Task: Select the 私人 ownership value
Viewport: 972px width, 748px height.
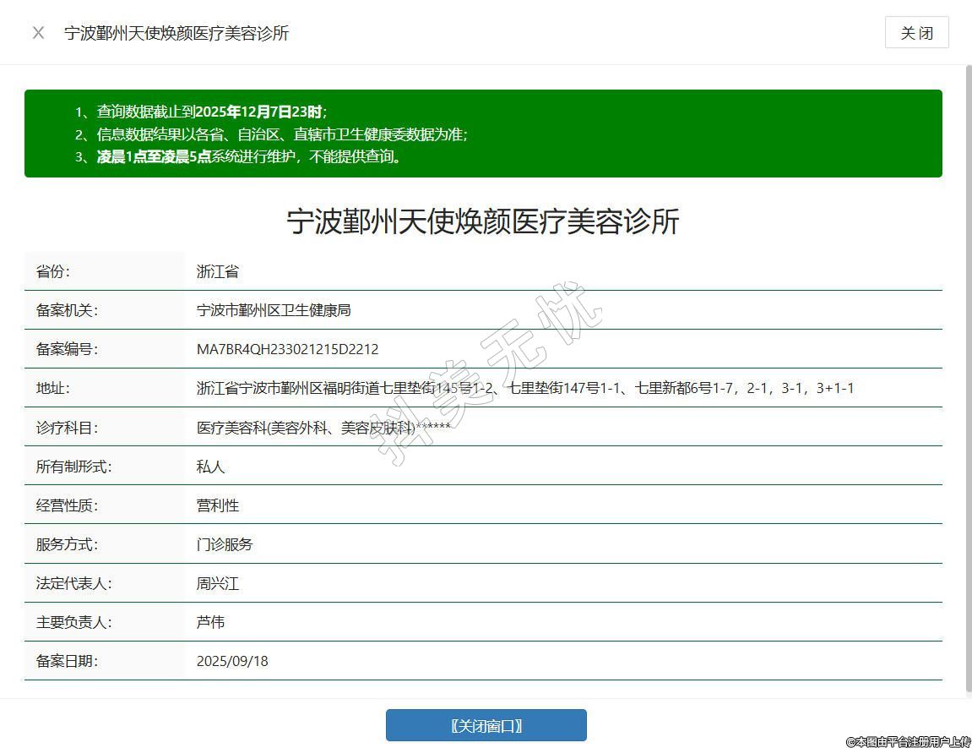Action: coord(211,467)
